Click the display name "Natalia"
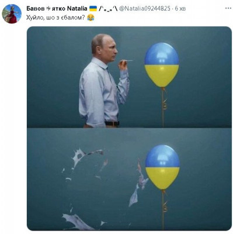The width and height of the screenshot is (233, 234). 77,8
